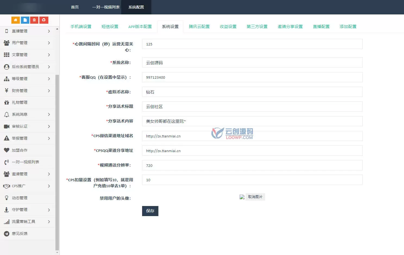Click the broken avatar image thumbnail

pos(242,197)
